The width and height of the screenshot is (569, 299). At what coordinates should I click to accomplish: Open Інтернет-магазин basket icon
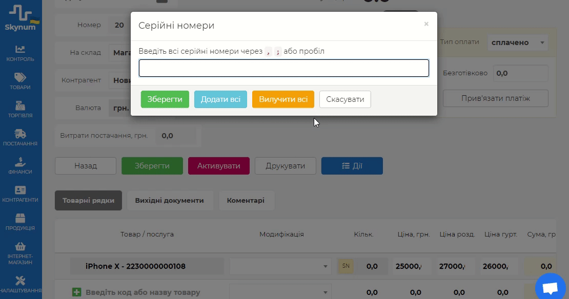pos(20,250)
